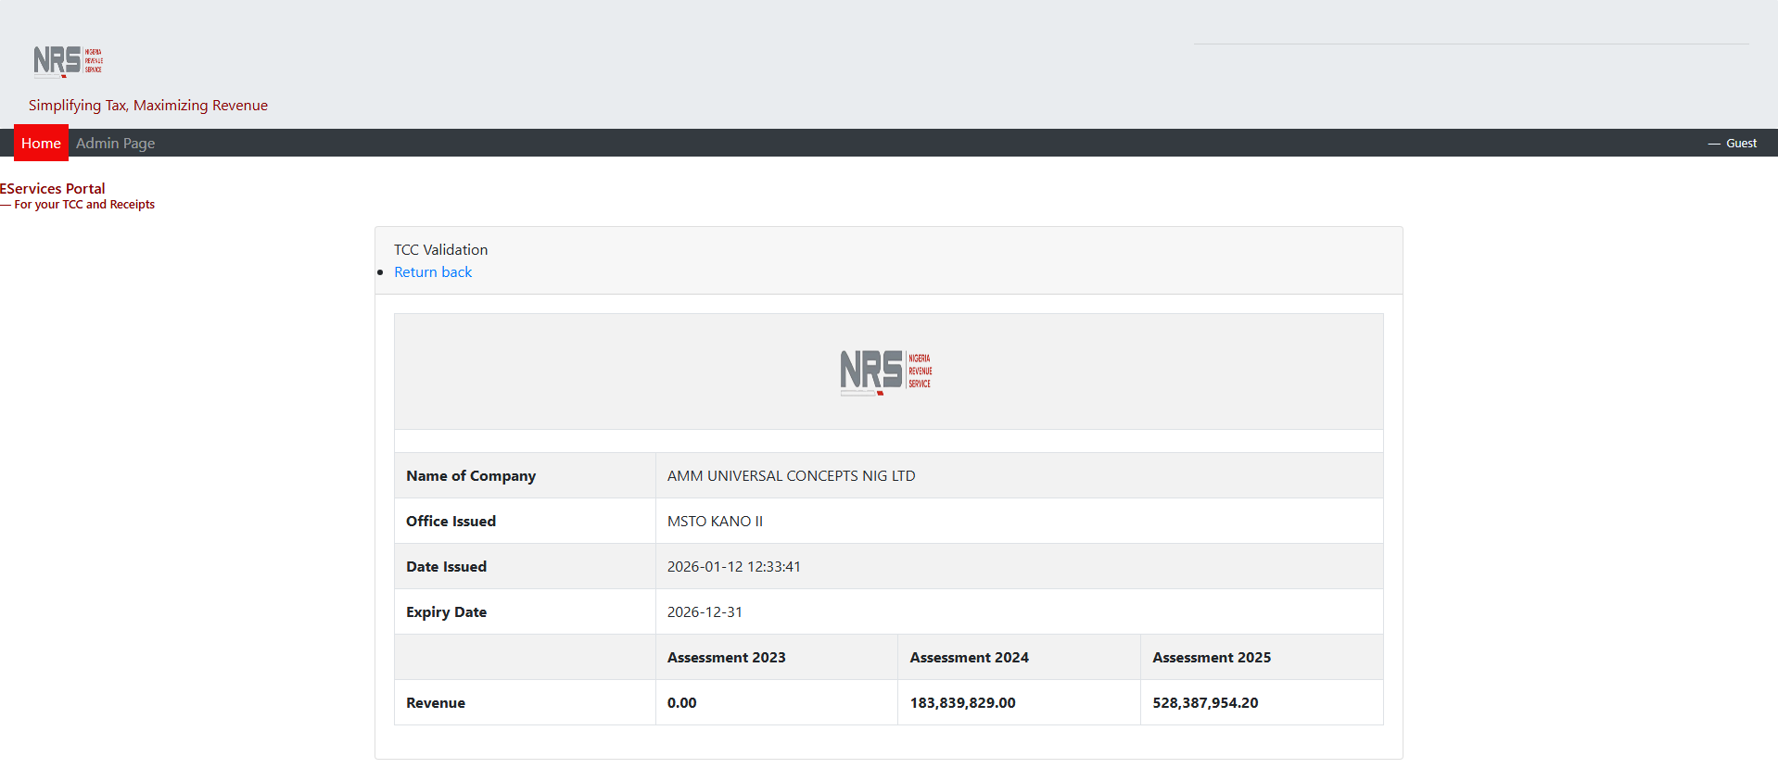Screen dimensions: 1778x781
Task: Click the Revenue row label
Action: (436, 703)
